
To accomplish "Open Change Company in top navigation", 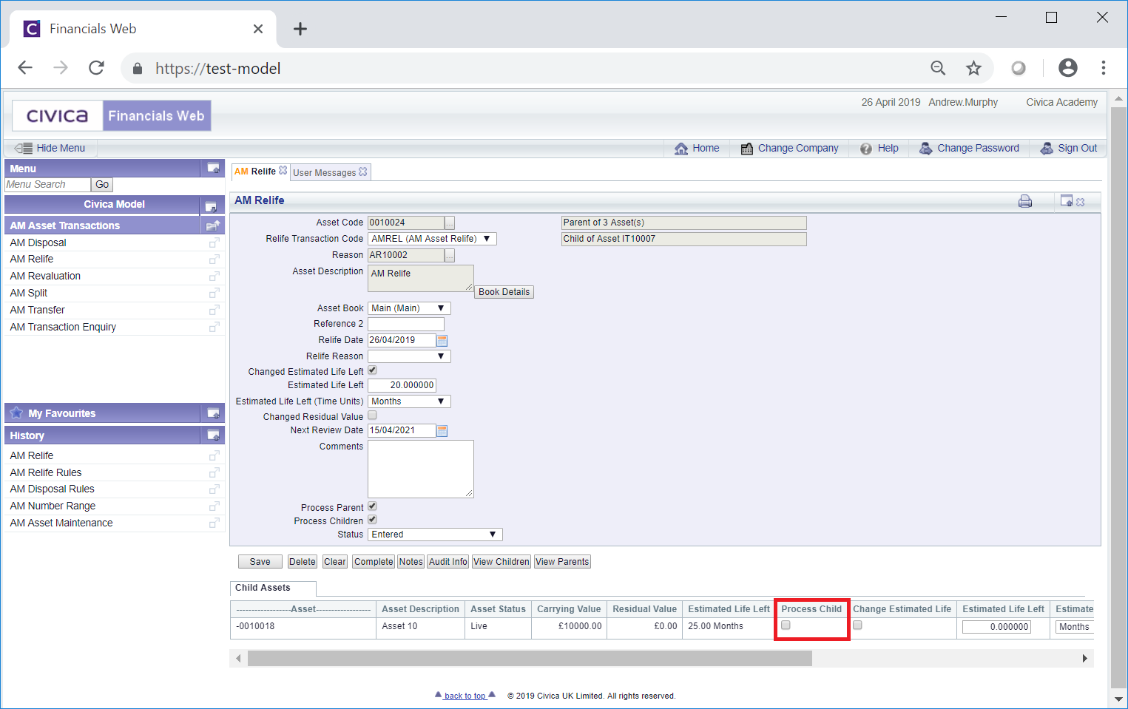I will click(x=789, y=148).
